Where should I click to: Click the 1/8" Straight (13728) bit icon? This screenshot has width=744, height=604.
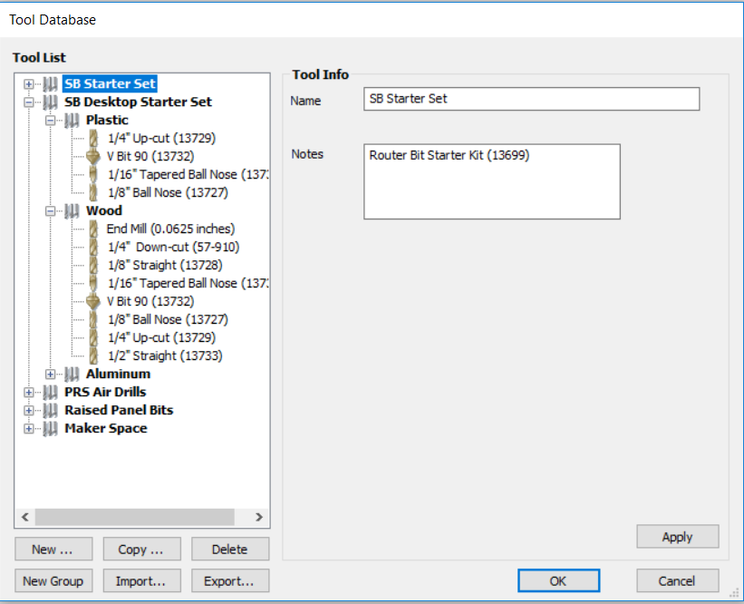(x=93, y=265)
